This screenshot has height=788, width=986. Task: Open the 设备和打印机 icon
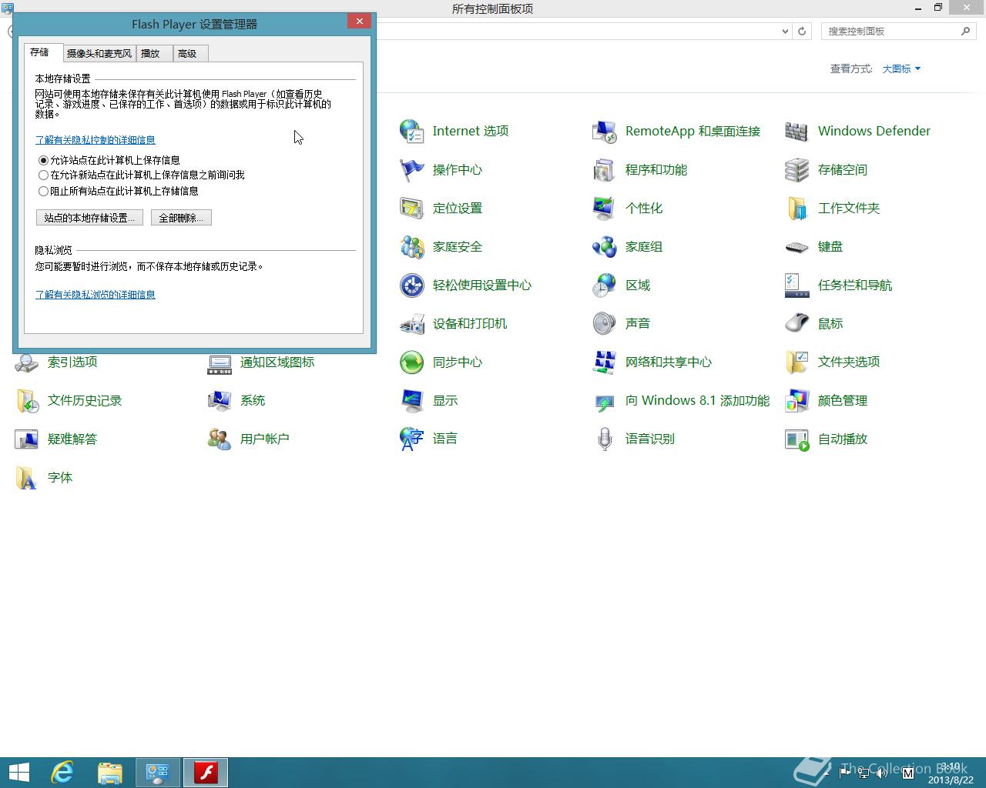(412, 323)
